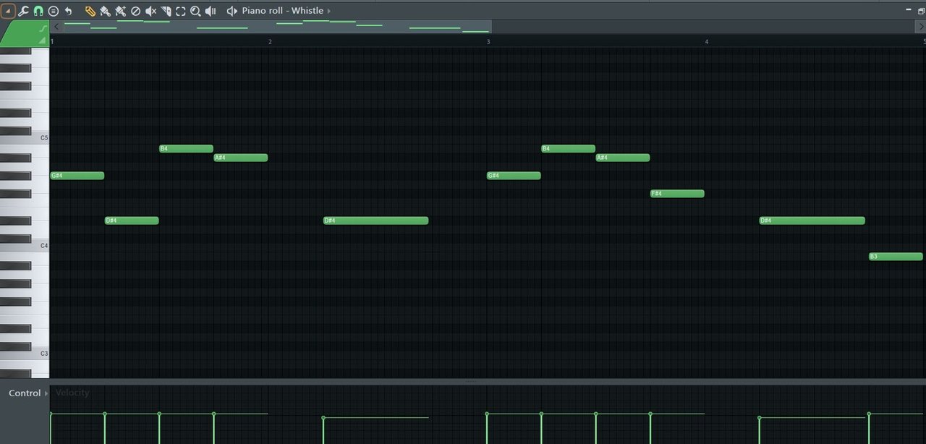
Task: Click the velocity handle of bar 3's G#4 note
Action: tap(487, 414)
